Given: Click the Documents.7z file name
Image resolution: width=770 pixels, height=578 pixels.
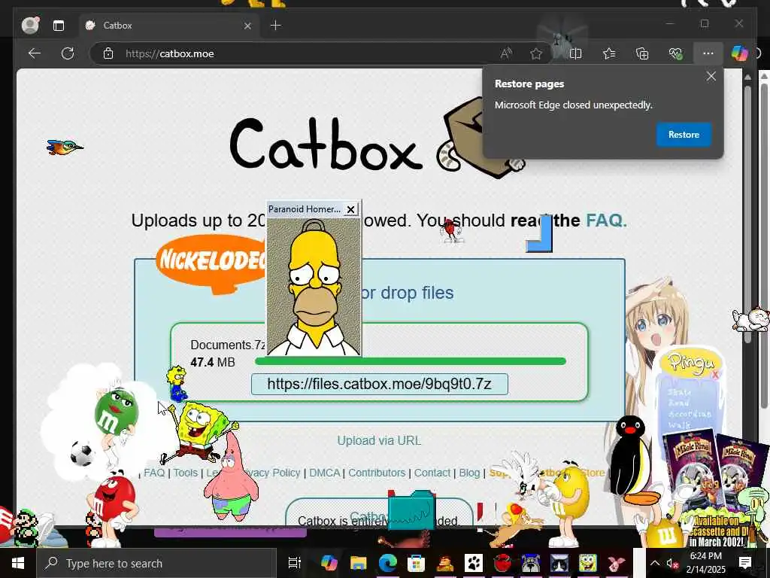Looking at the screenshot, I should click(x=228, y=345).
